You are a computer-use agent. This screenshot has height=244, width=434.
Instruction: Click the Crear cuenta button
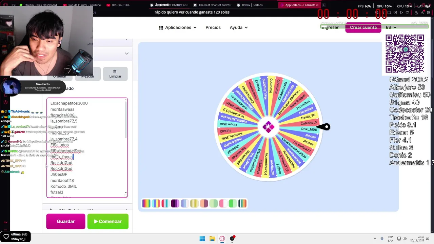click(363, 27)
